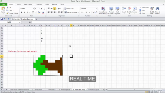
Task: Toggle Align Text Right
Action: [54, 12]
